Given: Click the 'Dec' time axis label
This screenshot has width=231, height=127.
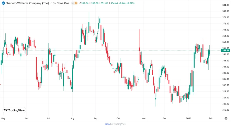Looking at the screenshot, I should click(x=165, y=118).
